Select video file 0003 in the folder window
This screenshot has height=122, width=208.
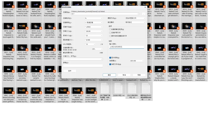(x=36, y=9)
